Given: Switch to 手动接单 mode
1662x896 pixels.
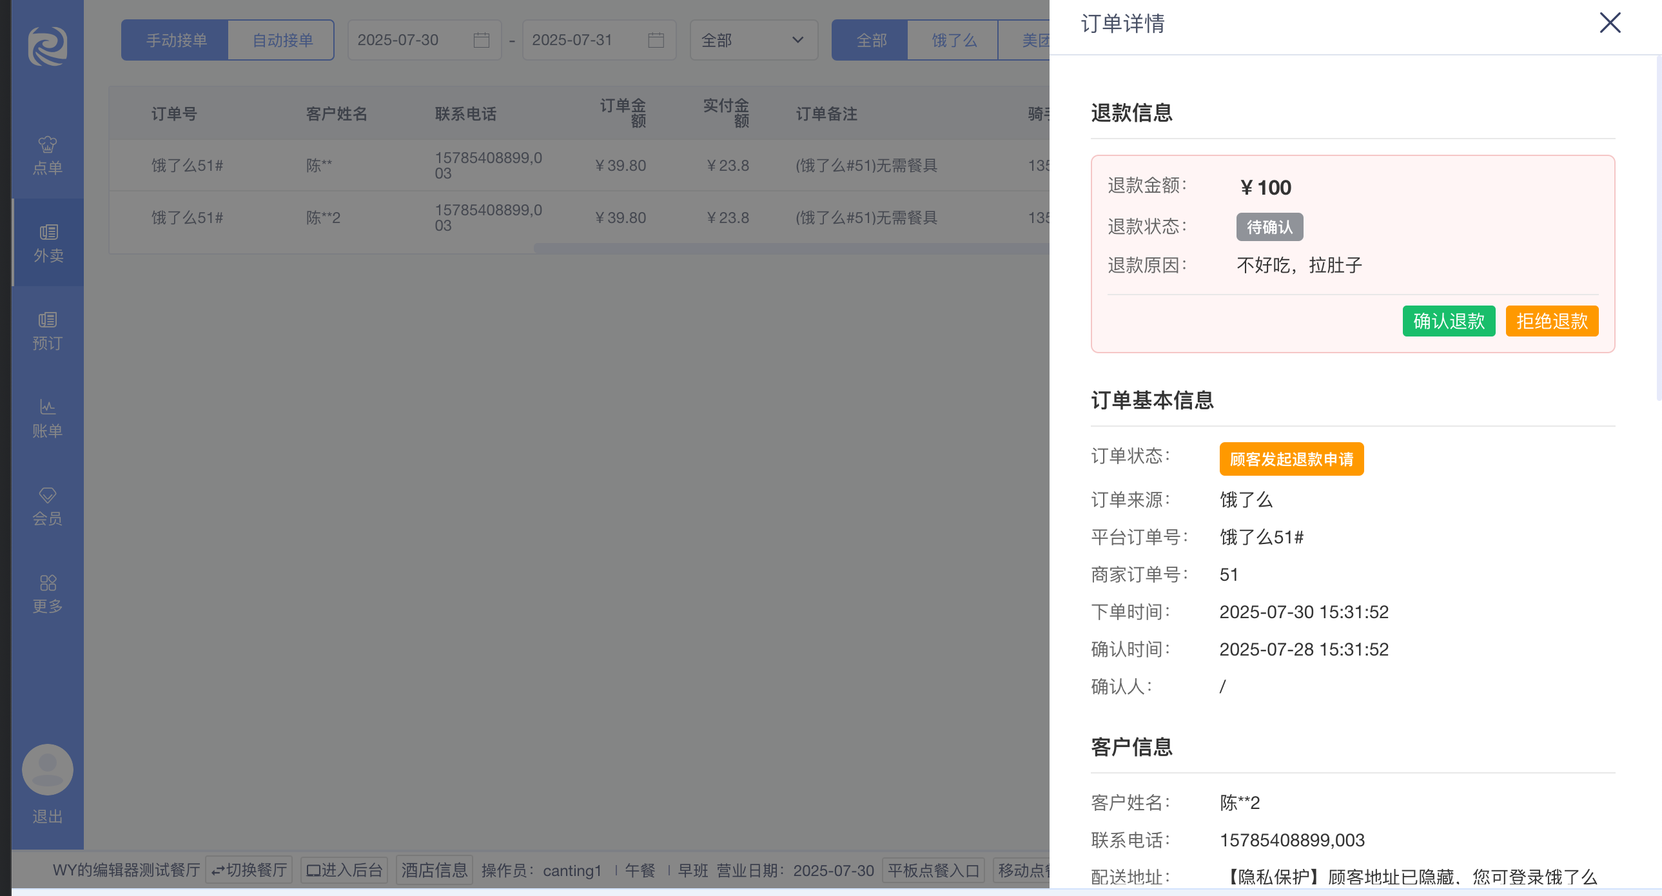Looking at the screenshot, I should (175, 40).
